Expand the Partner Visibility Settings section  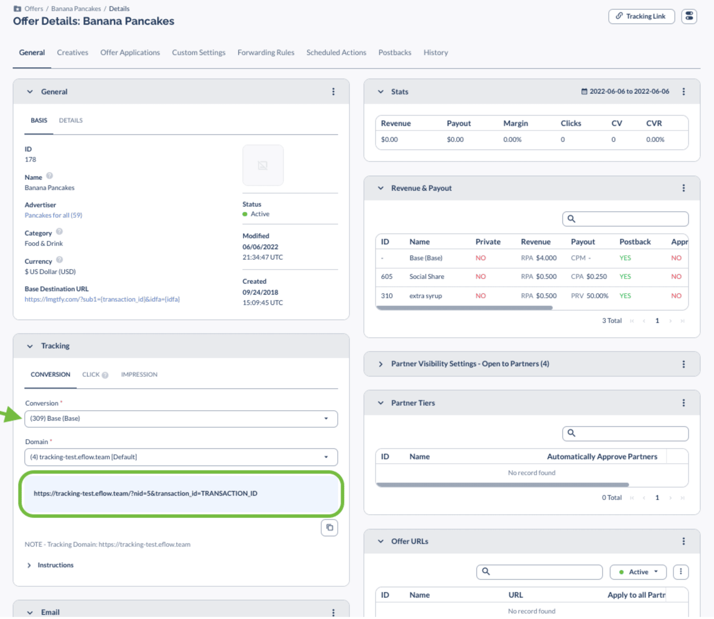(x=381, y=364)
